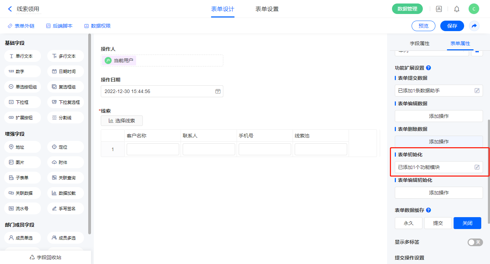
Task: Edit the 表单初始化 function module icon
Action: tap(477, 167)
